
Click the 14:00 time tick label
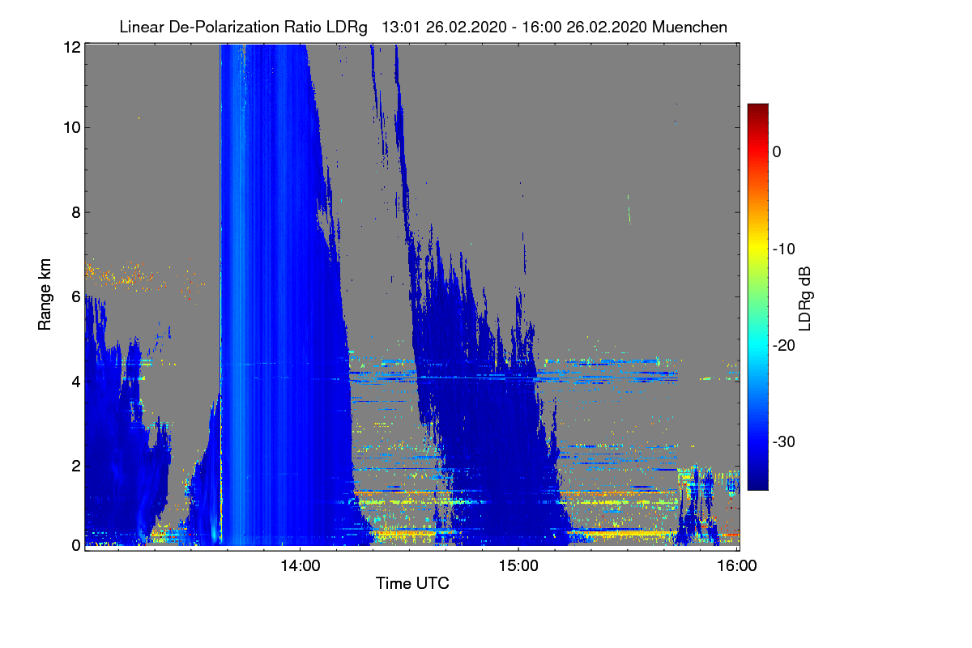301,566
